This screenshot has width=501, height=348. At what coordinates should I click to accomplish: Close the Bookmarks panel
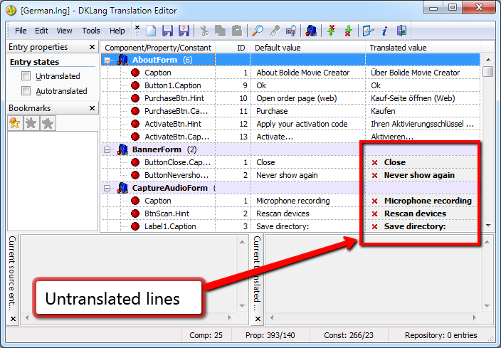click(92, 109)
